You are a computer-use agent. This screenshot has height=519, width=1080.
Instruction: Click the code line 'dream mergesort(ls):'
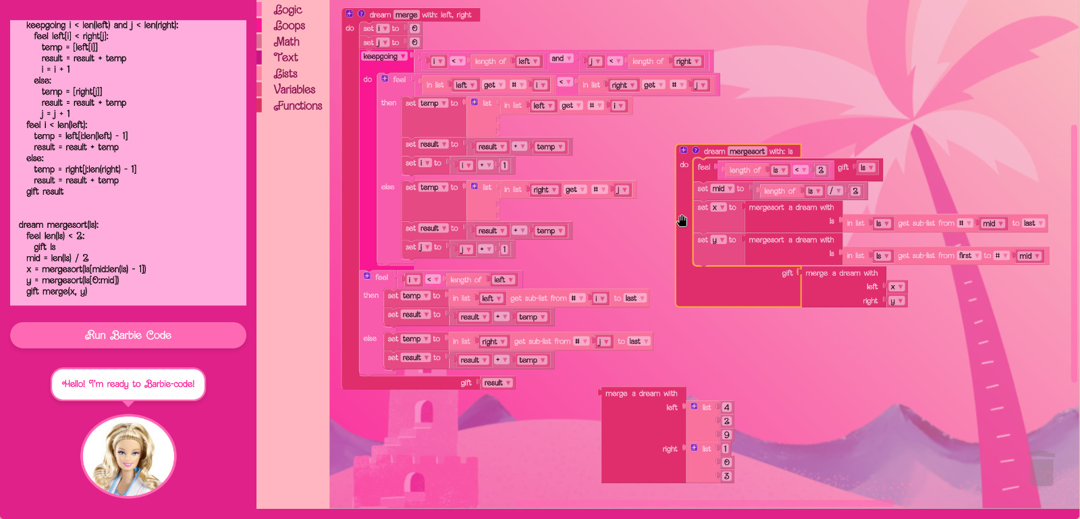pyautogui.click(x=59, y=224)
